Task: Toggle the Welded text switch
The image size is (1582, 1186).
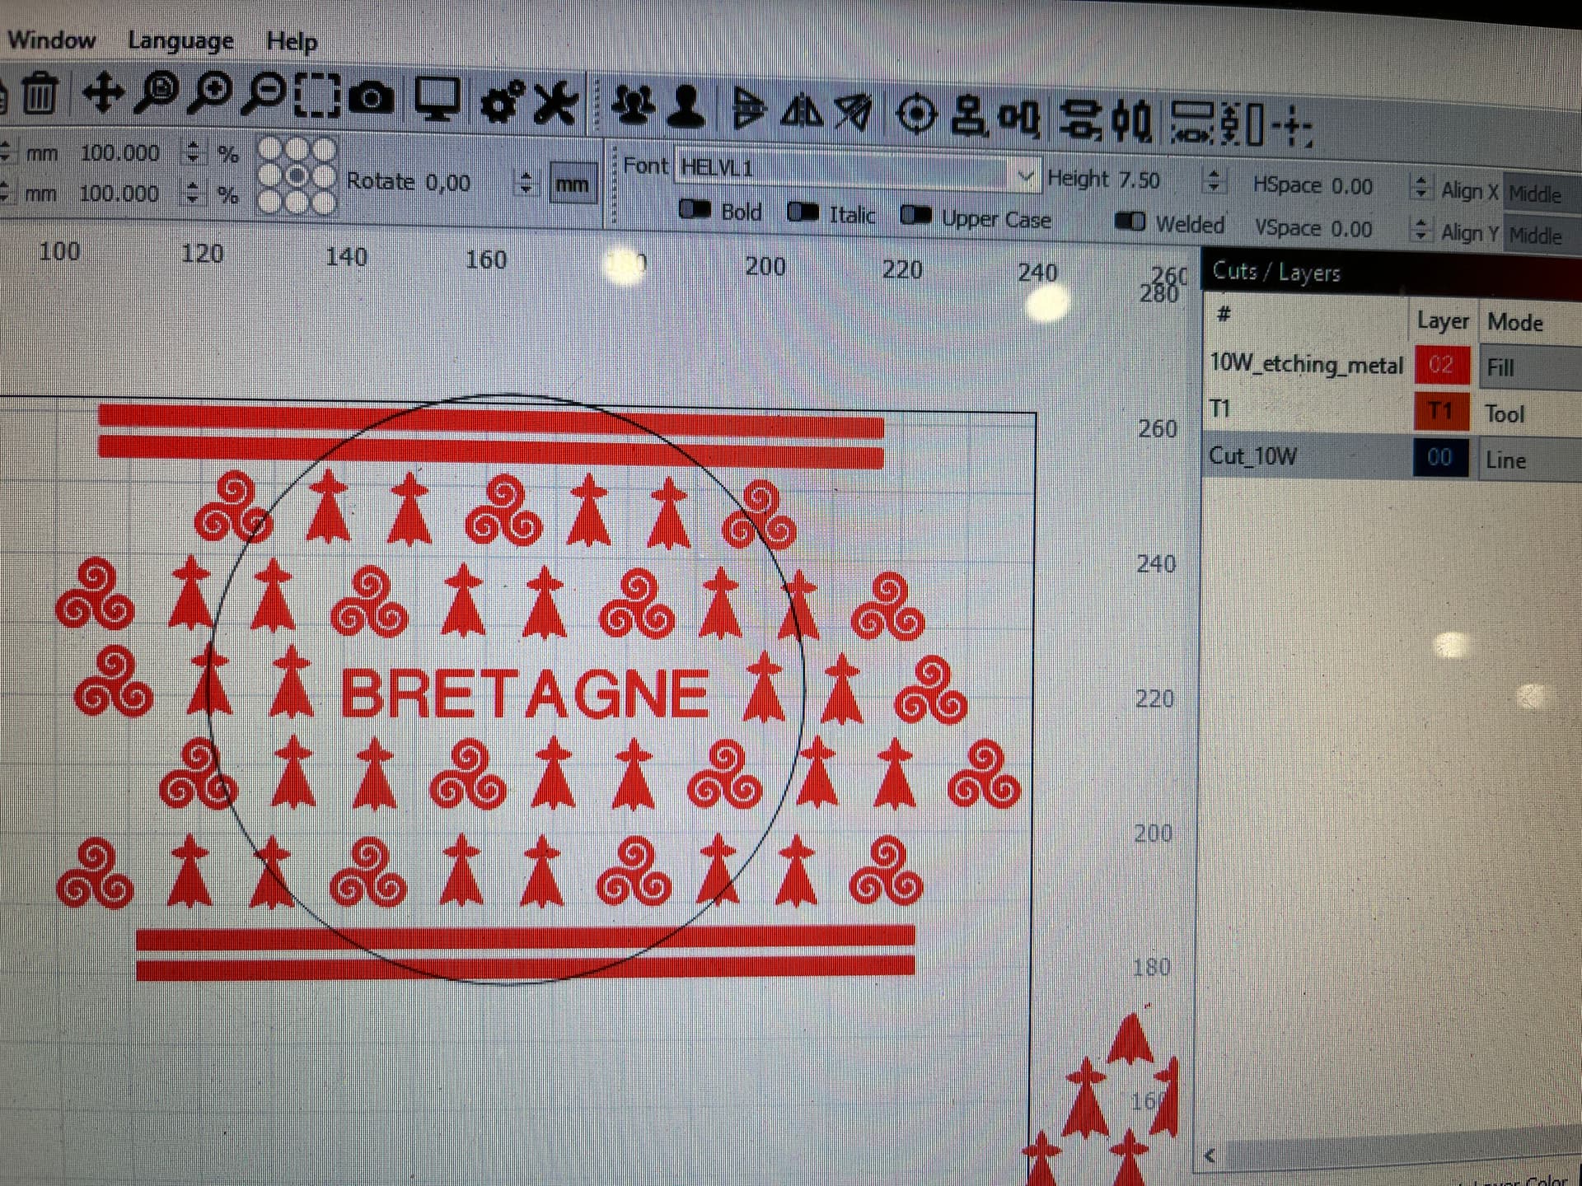Action: point(1130,222)
